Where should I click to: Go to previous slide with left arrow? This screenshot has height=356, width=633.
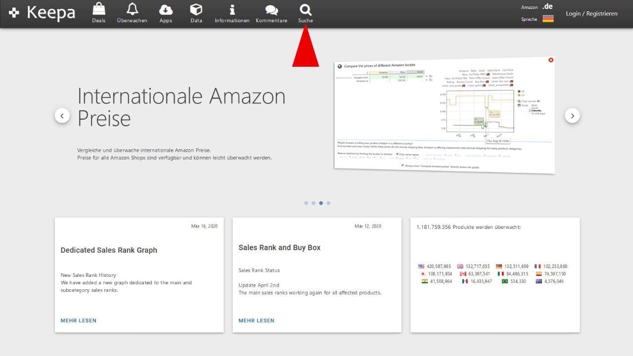click(x=62, y=116)
